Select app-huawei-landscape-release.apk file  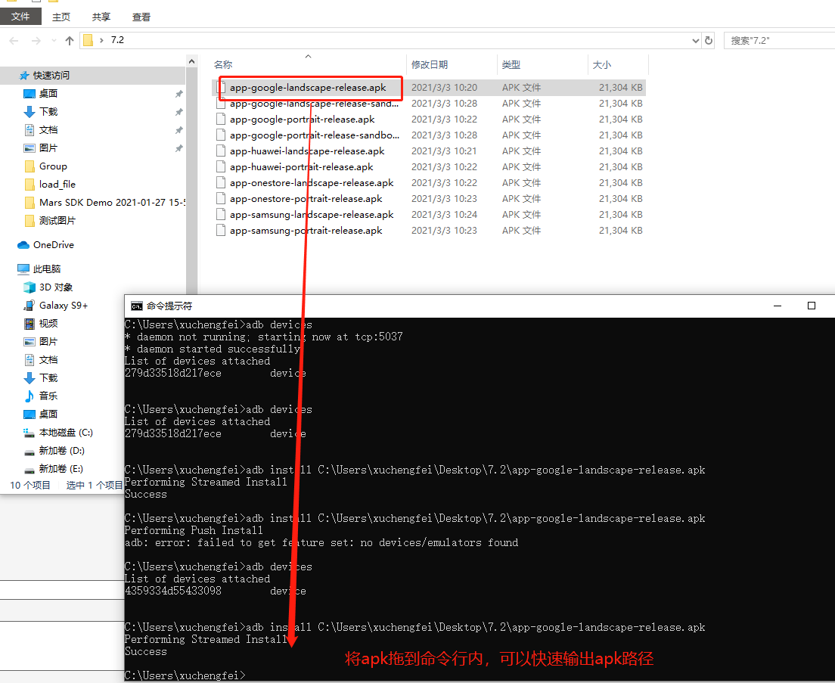coord(307,151)
